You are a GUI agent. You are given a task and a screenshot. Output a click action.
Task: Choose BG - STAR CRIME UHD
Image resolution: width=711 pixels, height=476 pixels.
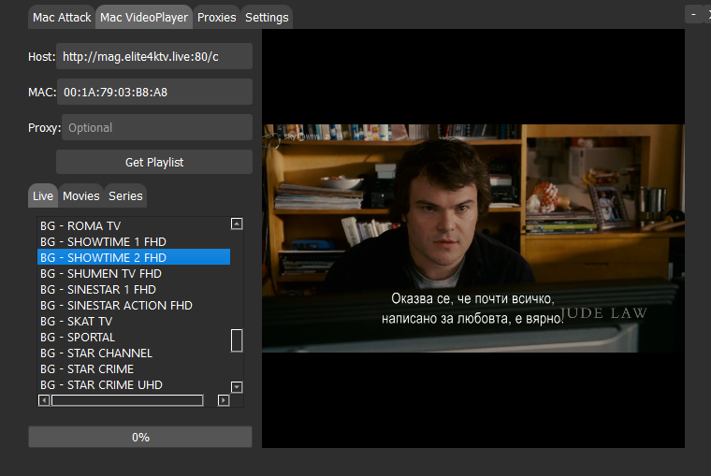click(x=134, y=384)
